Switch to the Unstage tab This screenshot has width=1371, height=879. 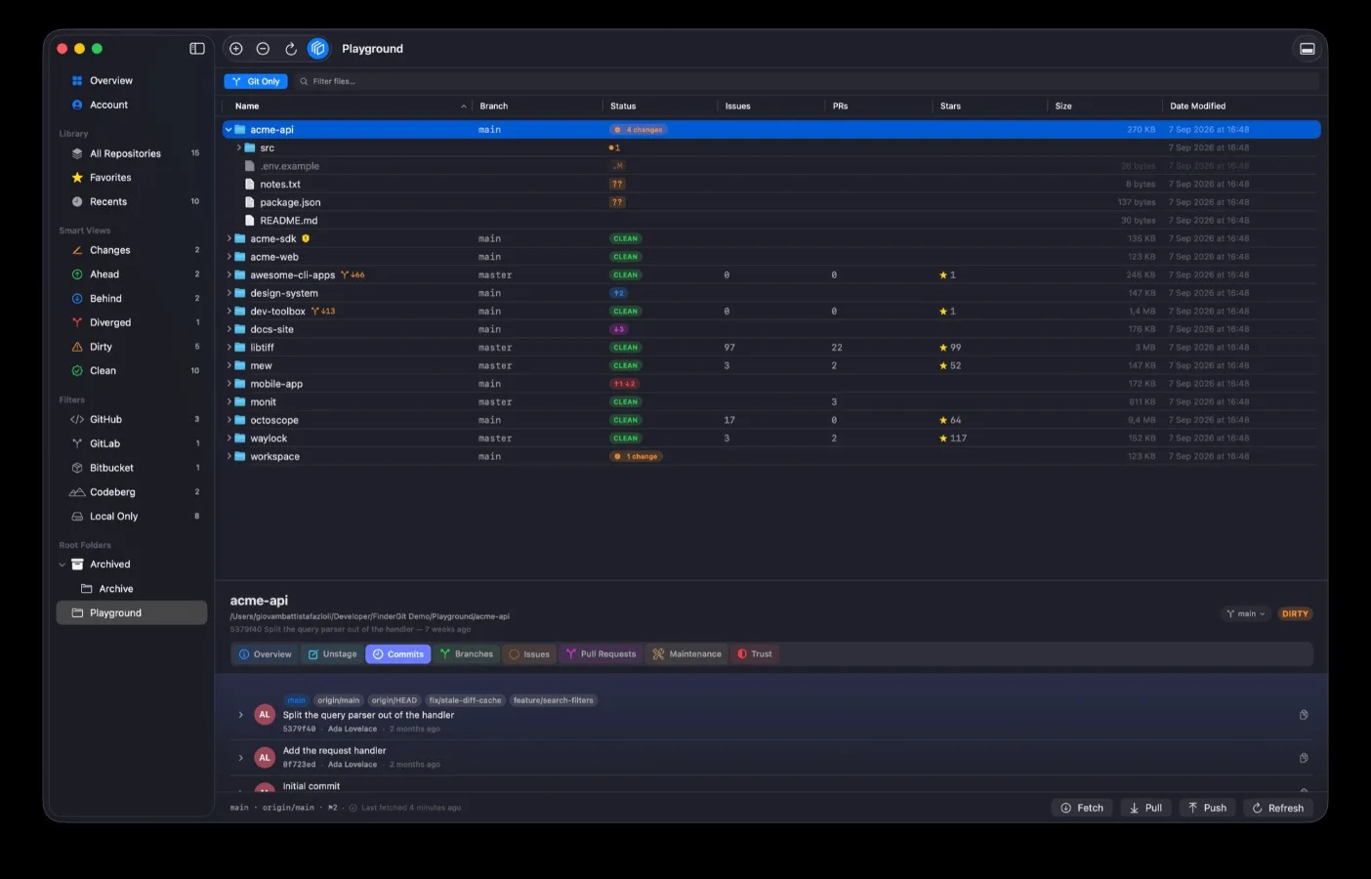(333, 654)
